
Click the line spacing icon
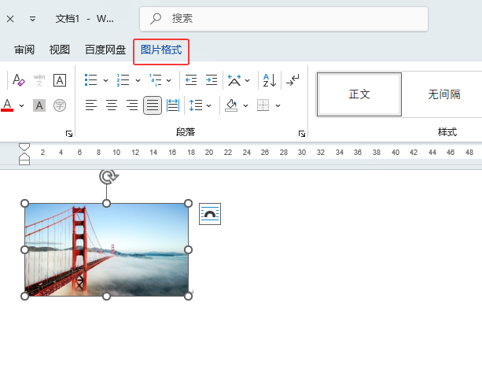coord(196,105)
